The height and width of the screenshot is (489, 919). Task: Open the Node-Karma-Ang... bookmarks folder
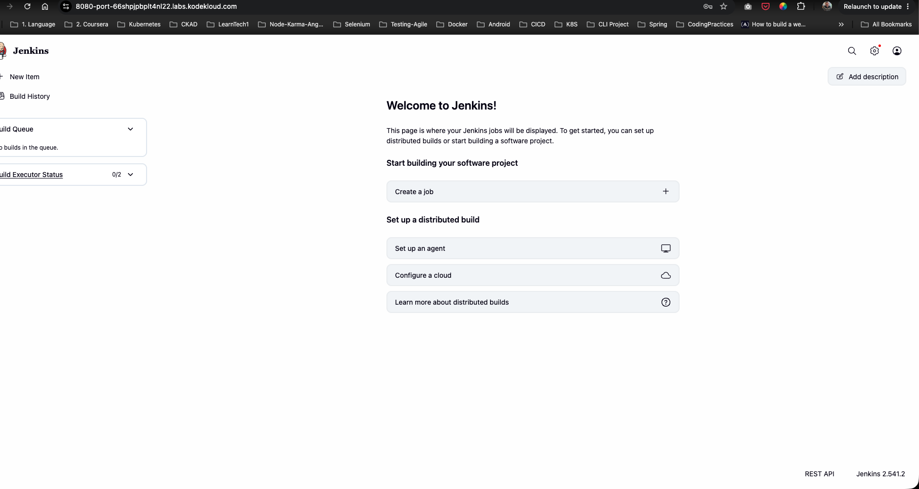coord(290,24)
